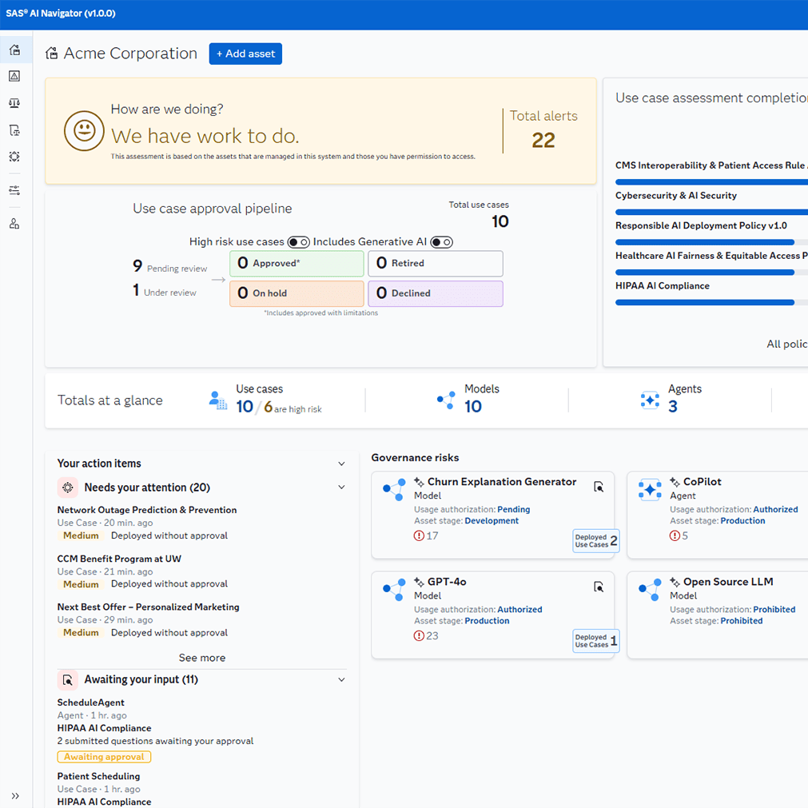Screen dimensions: 808x808
Task: Select the governance scales icon in sidebar
Action: [14, 102]
